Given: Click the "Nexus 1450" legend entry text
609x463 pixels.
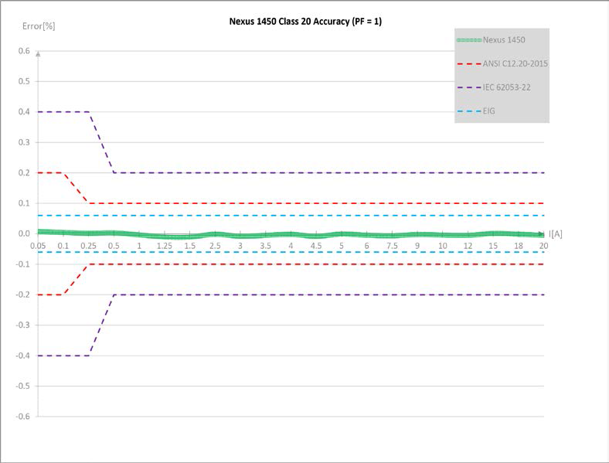Looking at the screenshot, I should pyautogui.click(x=504, y=39).
